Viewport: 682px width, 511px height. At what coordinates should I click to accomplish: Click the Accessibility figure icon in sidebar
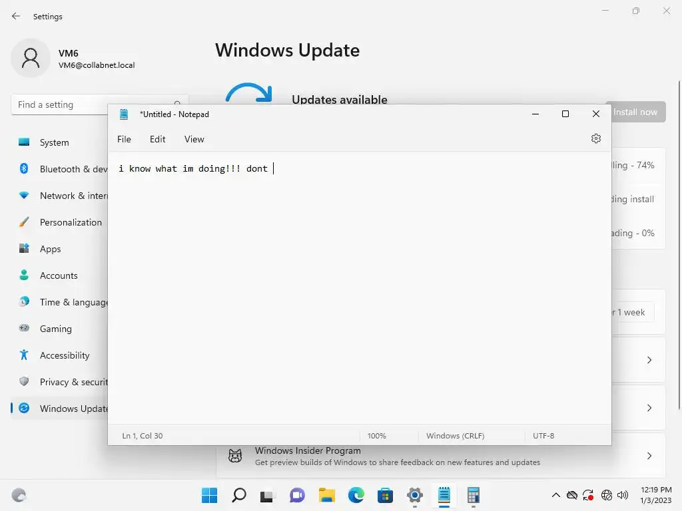(x=24, y=355)
